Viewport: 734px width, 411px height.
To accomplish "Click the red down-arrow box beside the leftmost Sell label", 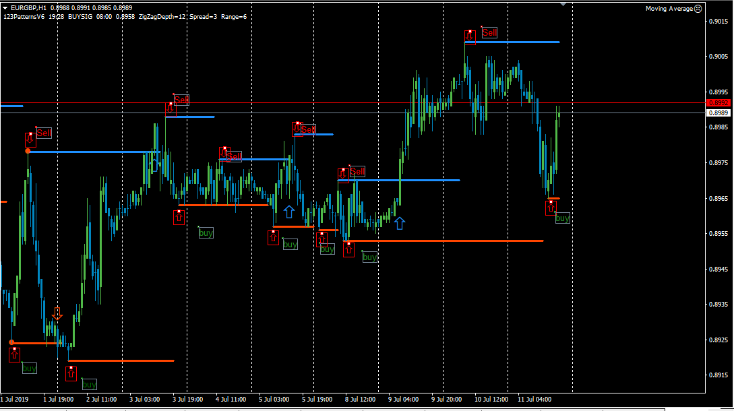I will tap(30, 139).
